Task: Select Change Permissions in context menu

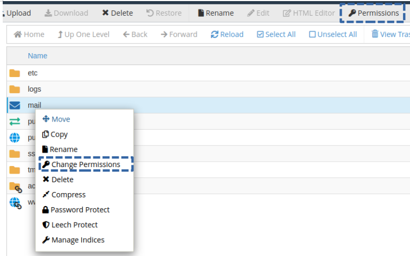Action: click(x=85, y=164)
